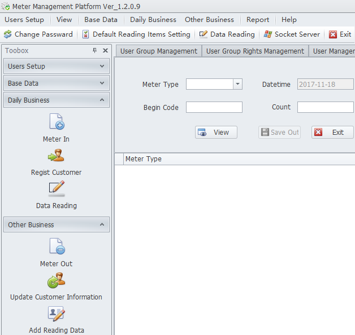Viewport: 355px width, 335px height.
Task: Click the Regist Customer icon
Action: (56, 156)
